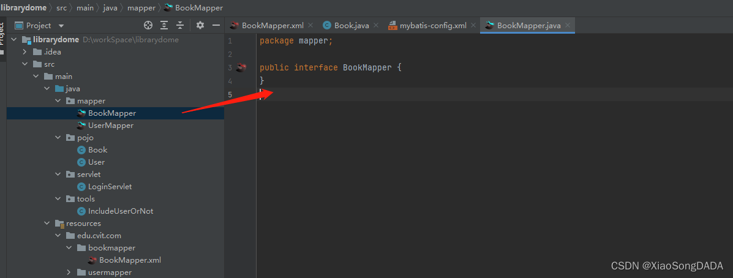Click the Book class icon in tree
This screenshot has width=733, height=278.
81,150
